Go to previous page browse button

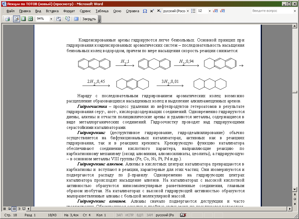click(x=295, y=195)
